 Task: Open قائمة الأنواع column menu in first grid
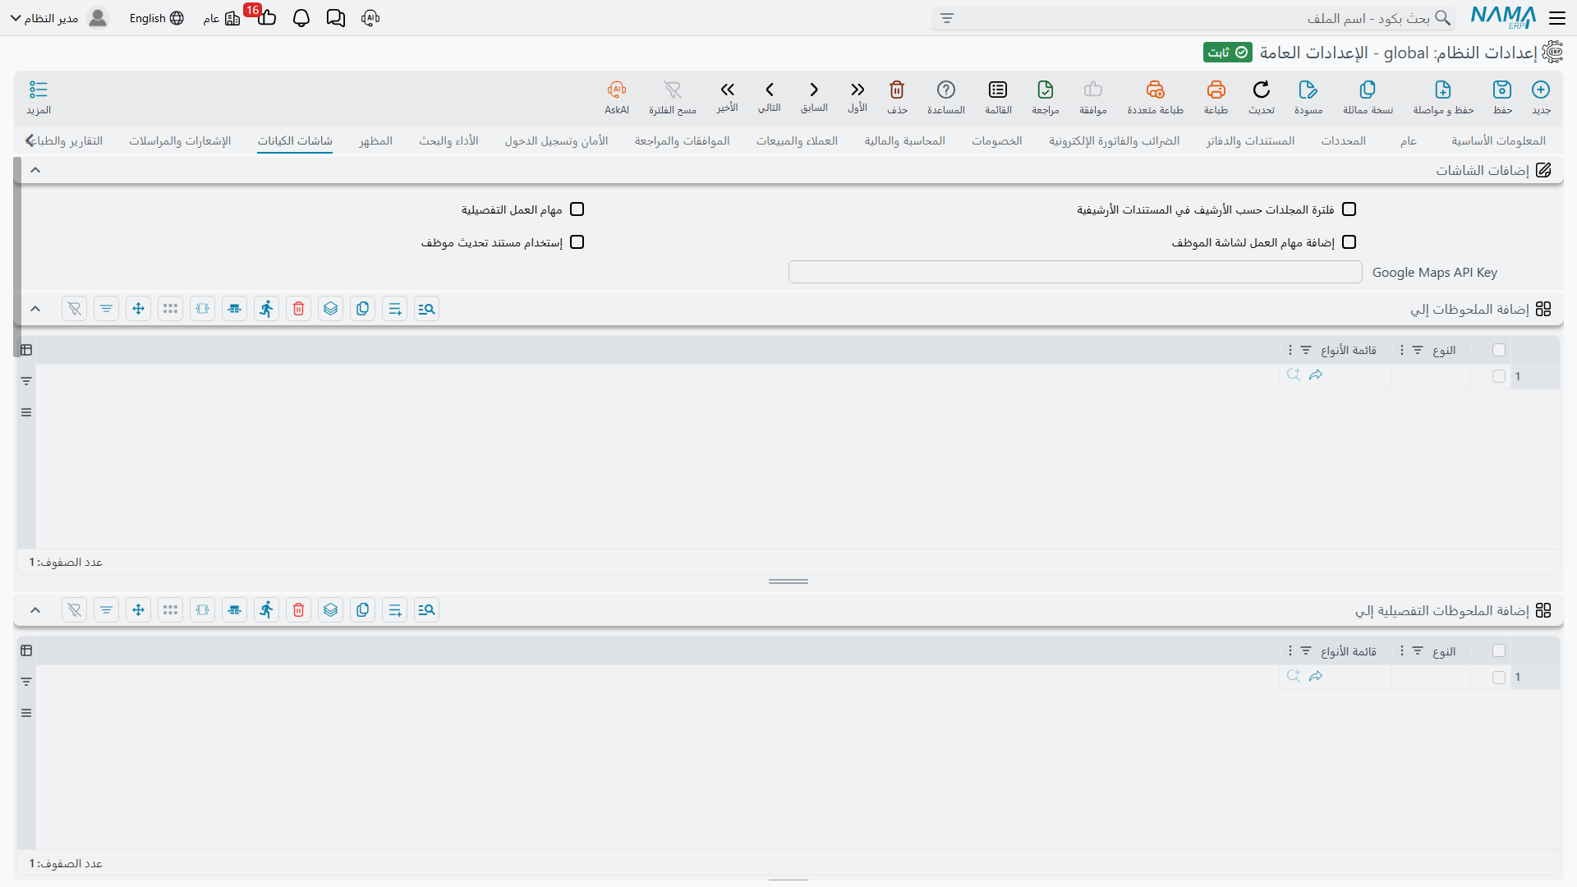pyautogui.click(x=1290, y=350)
